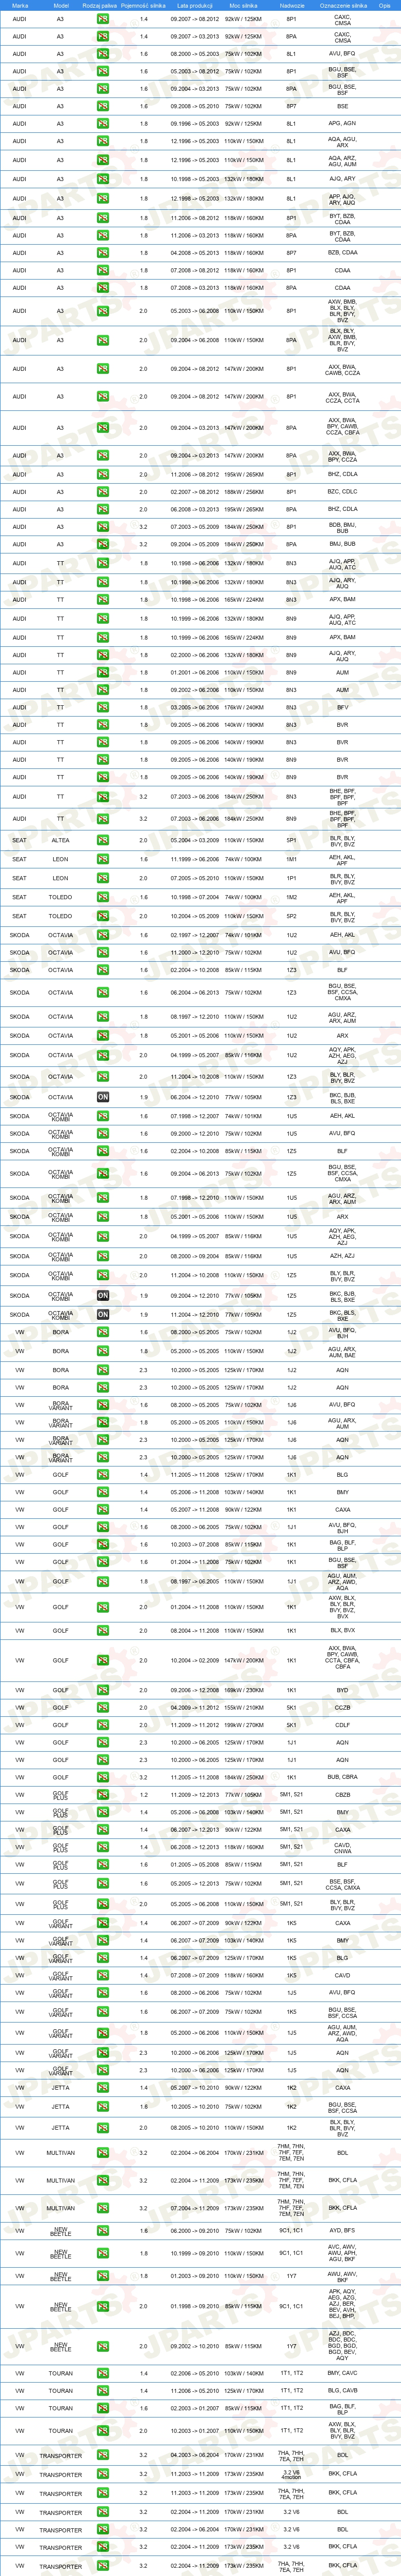This screenshot has height=2576, width=401.
Task: Click petrol icon in Golf Plus CBZB row
Action: tap(103, 1794)
